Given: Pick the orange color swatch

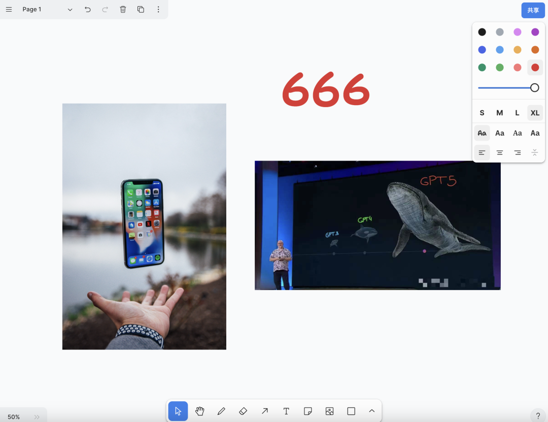Looking at the screenshot, I should [x=535, y=50].
